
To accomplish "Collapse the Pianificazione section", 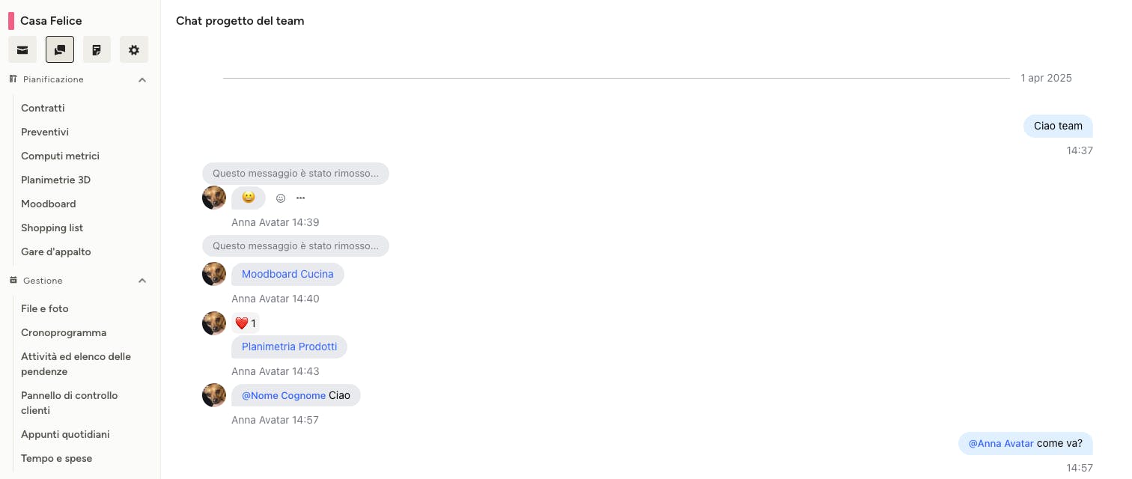I will point(142,79).
